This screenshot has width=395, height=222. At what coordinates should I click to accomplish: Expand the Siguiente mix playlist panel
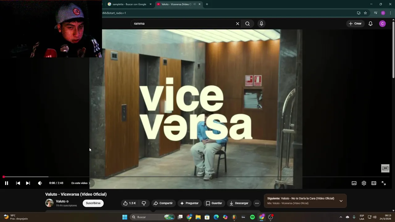tap(341, 201)
